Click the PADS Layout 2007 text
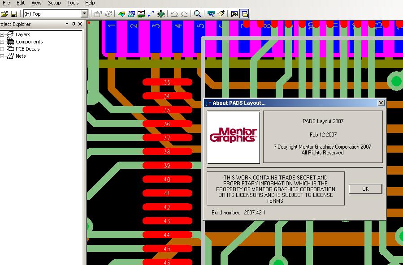The height and width of the screenshot is (265, 403). coord(323,121)
